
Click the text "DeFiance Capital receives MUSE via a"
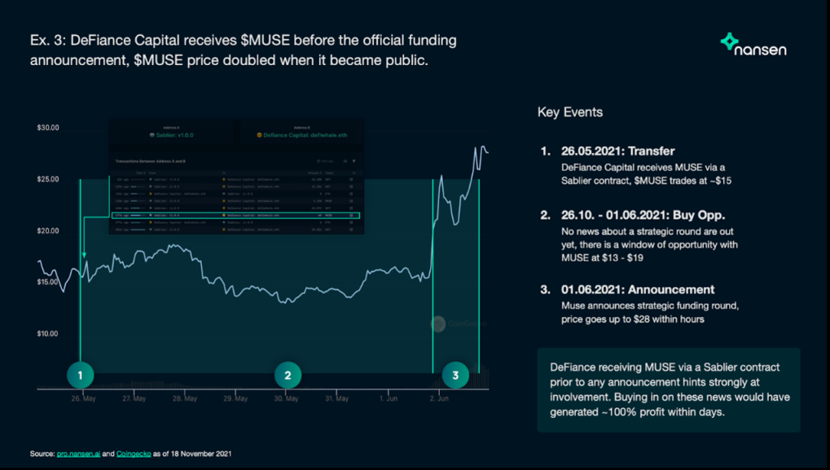tap(643, 167)
